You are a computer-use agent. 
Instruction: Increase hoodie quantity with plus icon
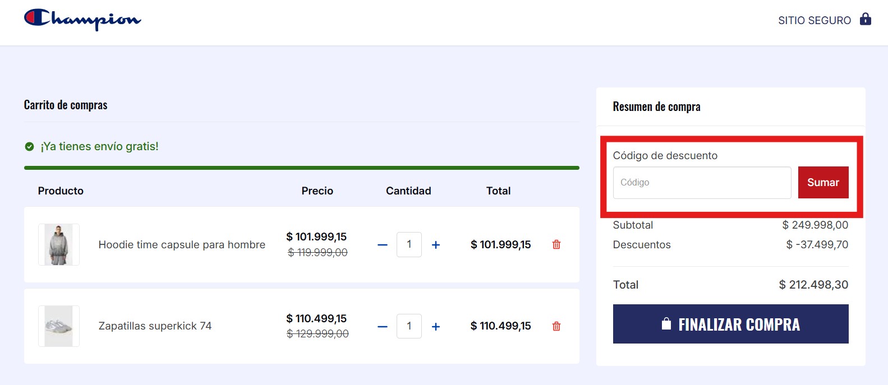(436, 245)
